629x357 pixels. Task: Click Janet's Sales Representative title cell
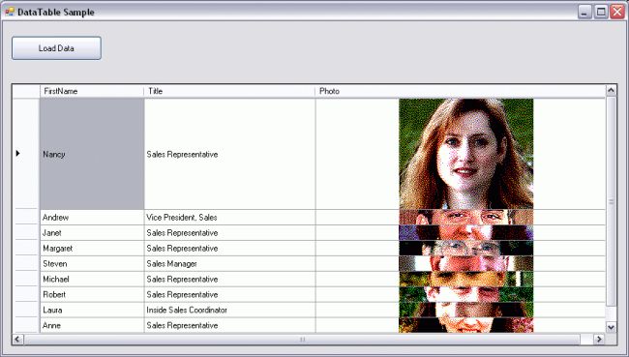(230, 233)
